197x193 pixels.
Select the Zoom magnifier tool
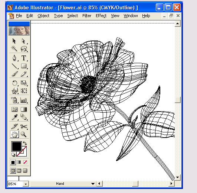pyautogui.click(x=24, y=134)
